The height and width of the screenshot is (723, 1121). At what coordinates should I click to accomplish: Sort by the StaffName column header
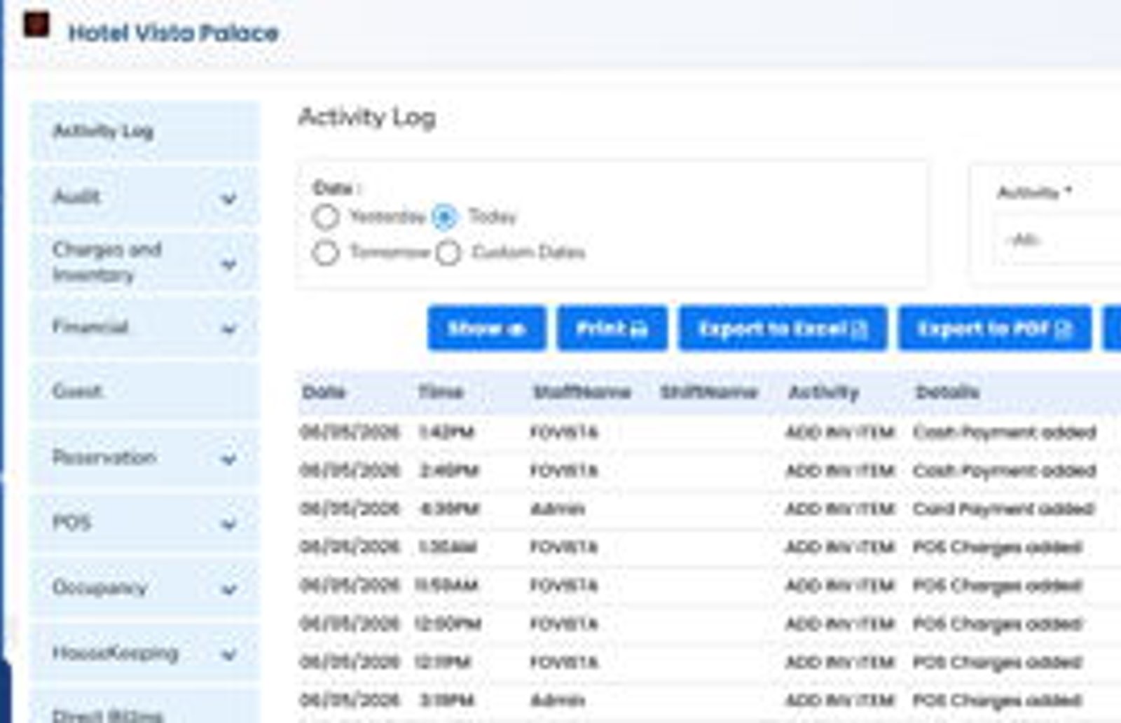582,392
